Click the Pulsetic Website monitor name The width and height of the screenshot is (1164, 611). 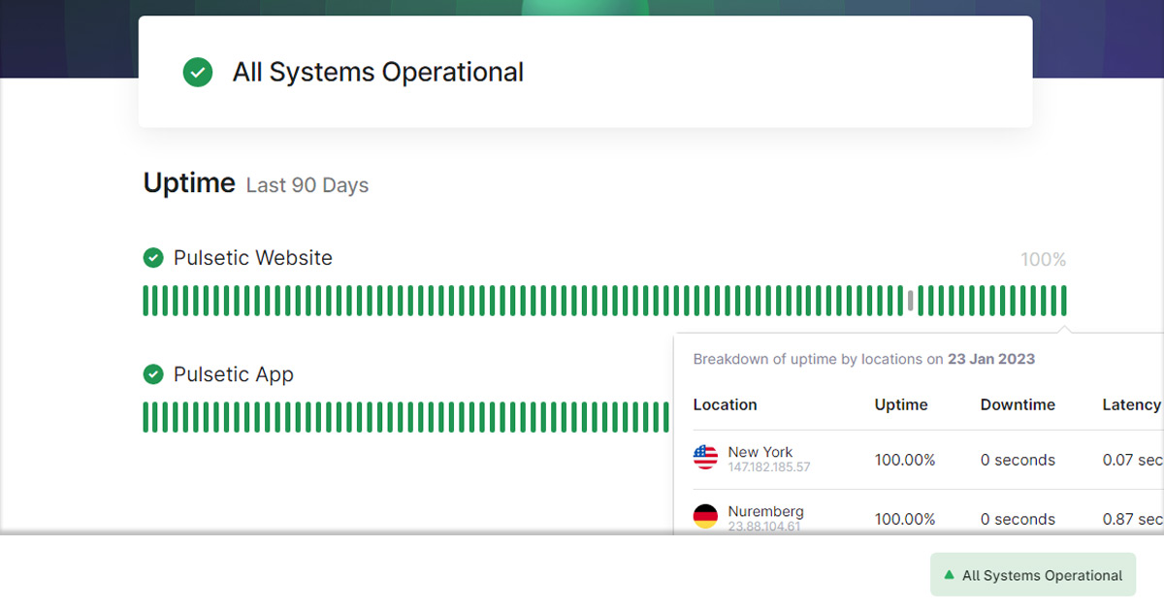click(x=253, y=258)
